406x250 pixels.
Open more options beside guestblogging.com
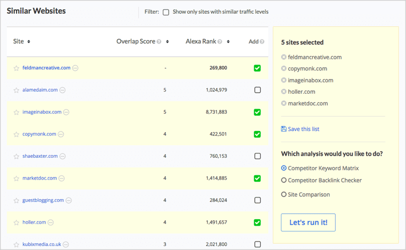click(69, 200)
